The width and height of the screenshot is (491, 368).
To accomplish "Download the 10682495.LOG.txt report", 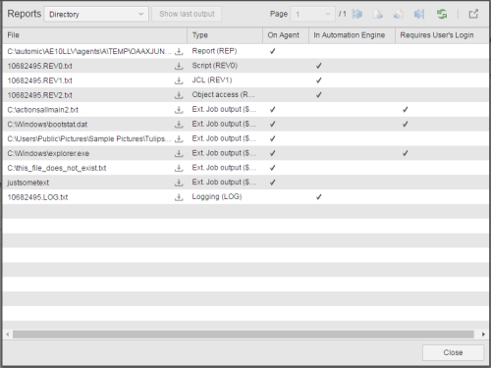I will (179, 197).
